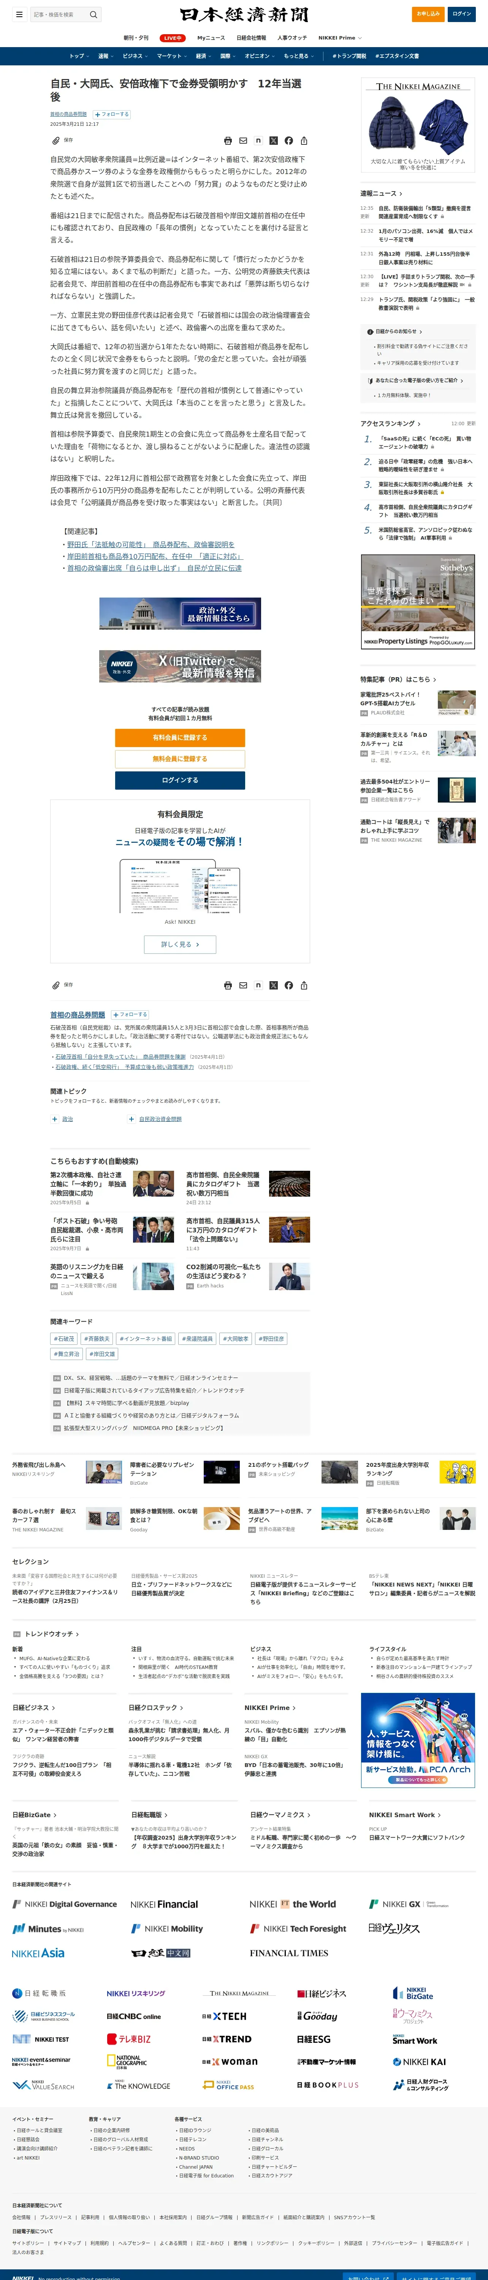Click info icon beside 日経からのお知らせ

pos(370,331)
